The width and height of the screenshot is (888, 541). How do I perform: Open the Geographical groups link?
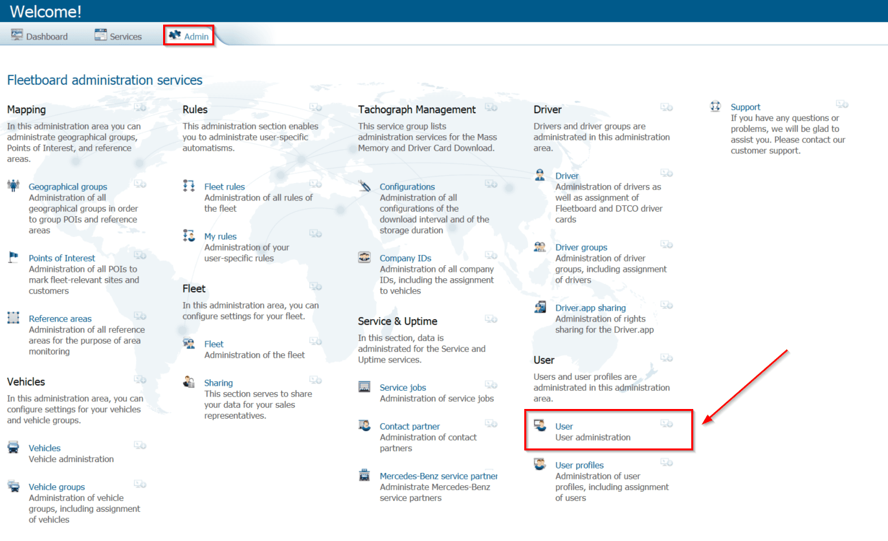68,186
